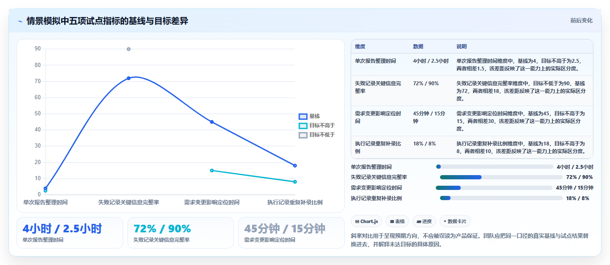Viewport: 610px width, 265px height.
Task: Click the 执行记录重复补录比例 progress bar
Action: [501, 198]
